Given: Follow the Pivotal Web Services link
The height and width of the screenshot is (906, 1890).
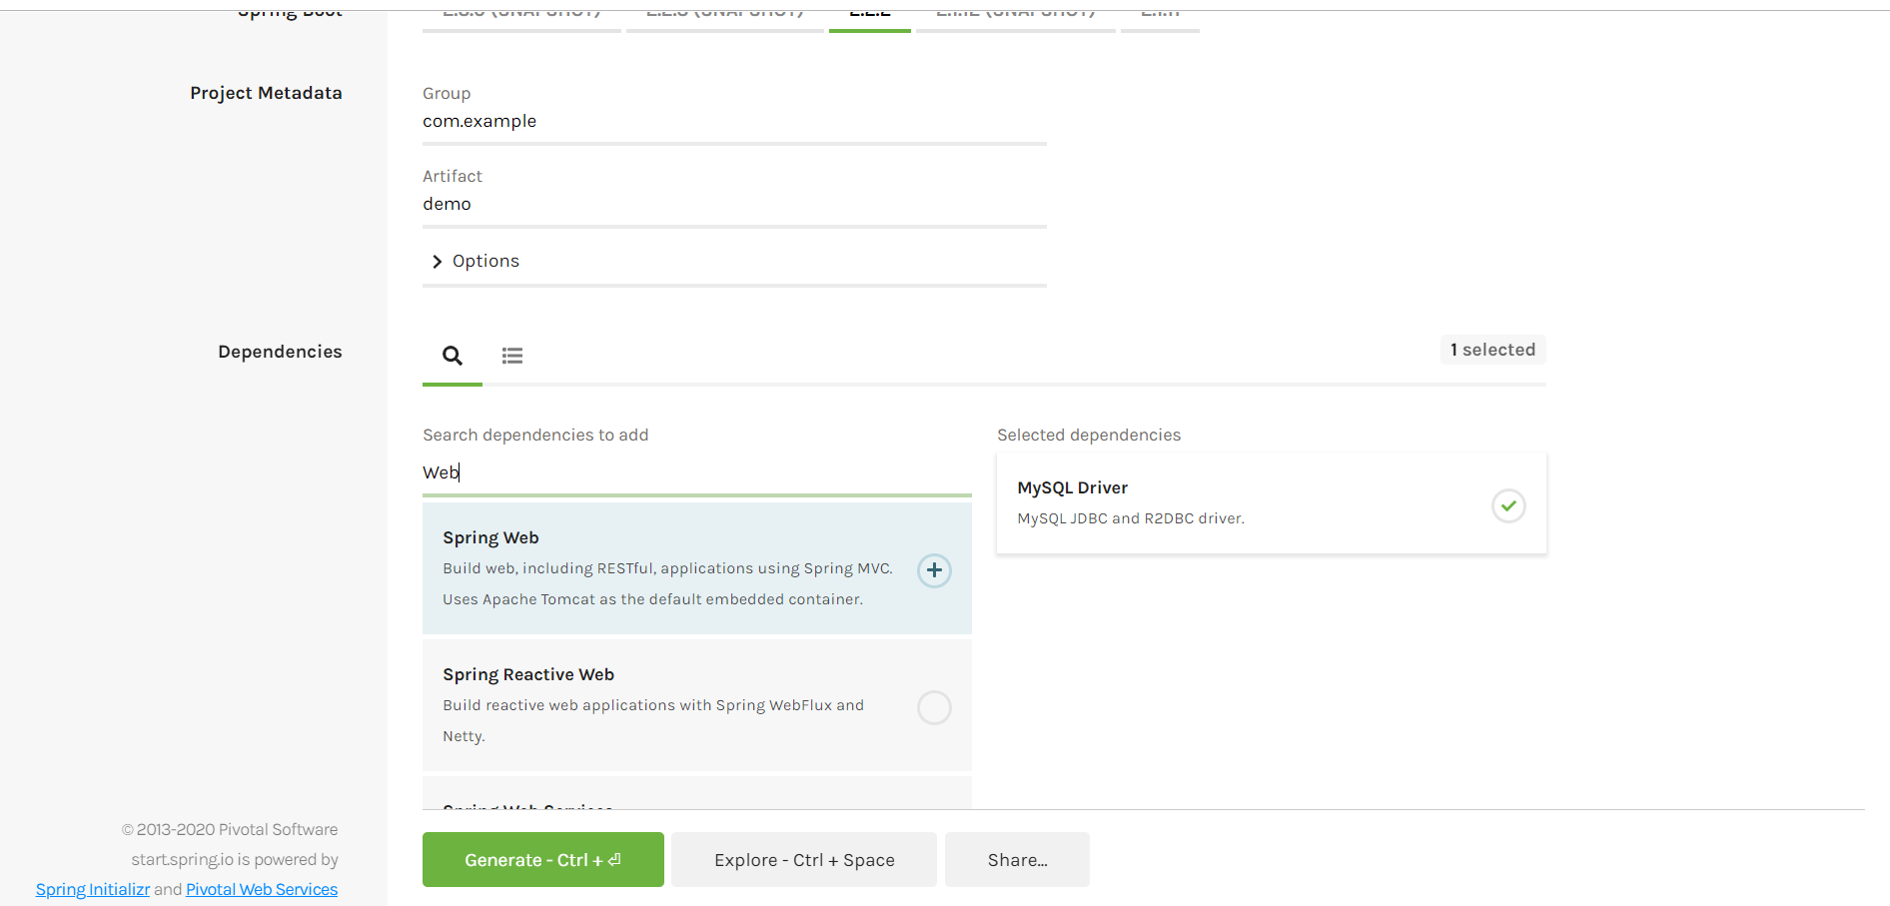Looking at the screenshot, I should [262, 889].
